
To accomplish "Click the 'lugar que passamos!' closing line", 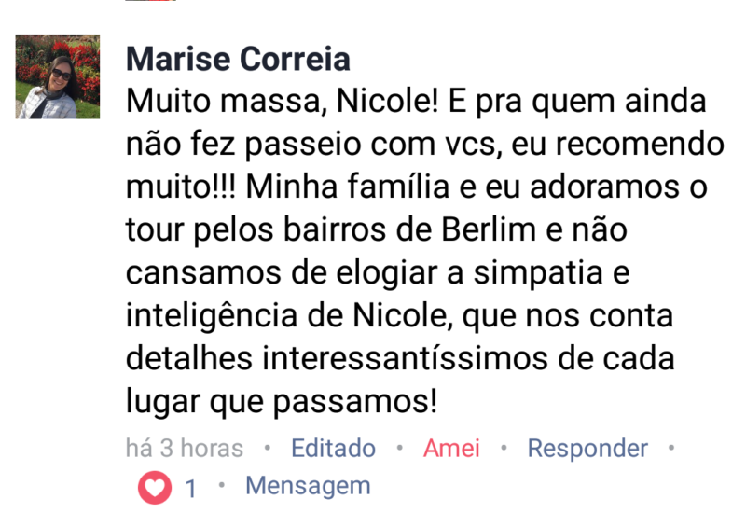I will 282,402.
